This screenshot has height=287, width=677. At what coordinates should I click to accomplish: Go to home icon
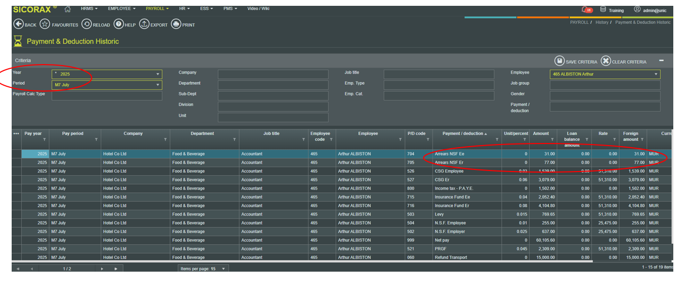pyautogui.click(x=67, y=9)
